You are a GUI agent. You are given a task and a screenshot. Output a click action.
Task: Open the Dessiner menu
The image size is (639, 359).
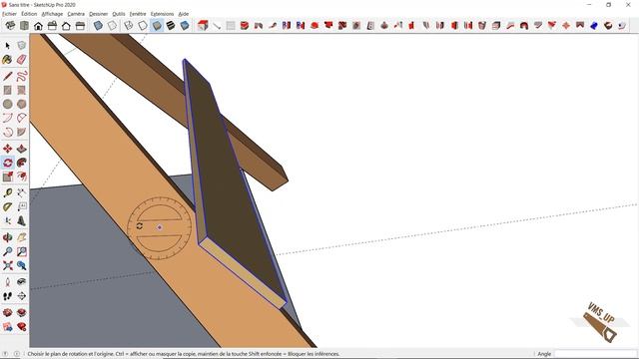[99, 14]
